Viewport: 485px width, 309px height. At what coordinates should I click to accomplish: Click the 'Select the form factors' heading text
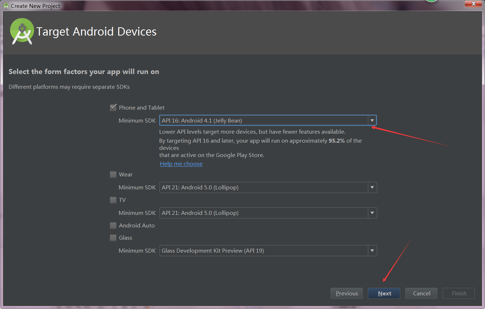click(x=84, y=72)
